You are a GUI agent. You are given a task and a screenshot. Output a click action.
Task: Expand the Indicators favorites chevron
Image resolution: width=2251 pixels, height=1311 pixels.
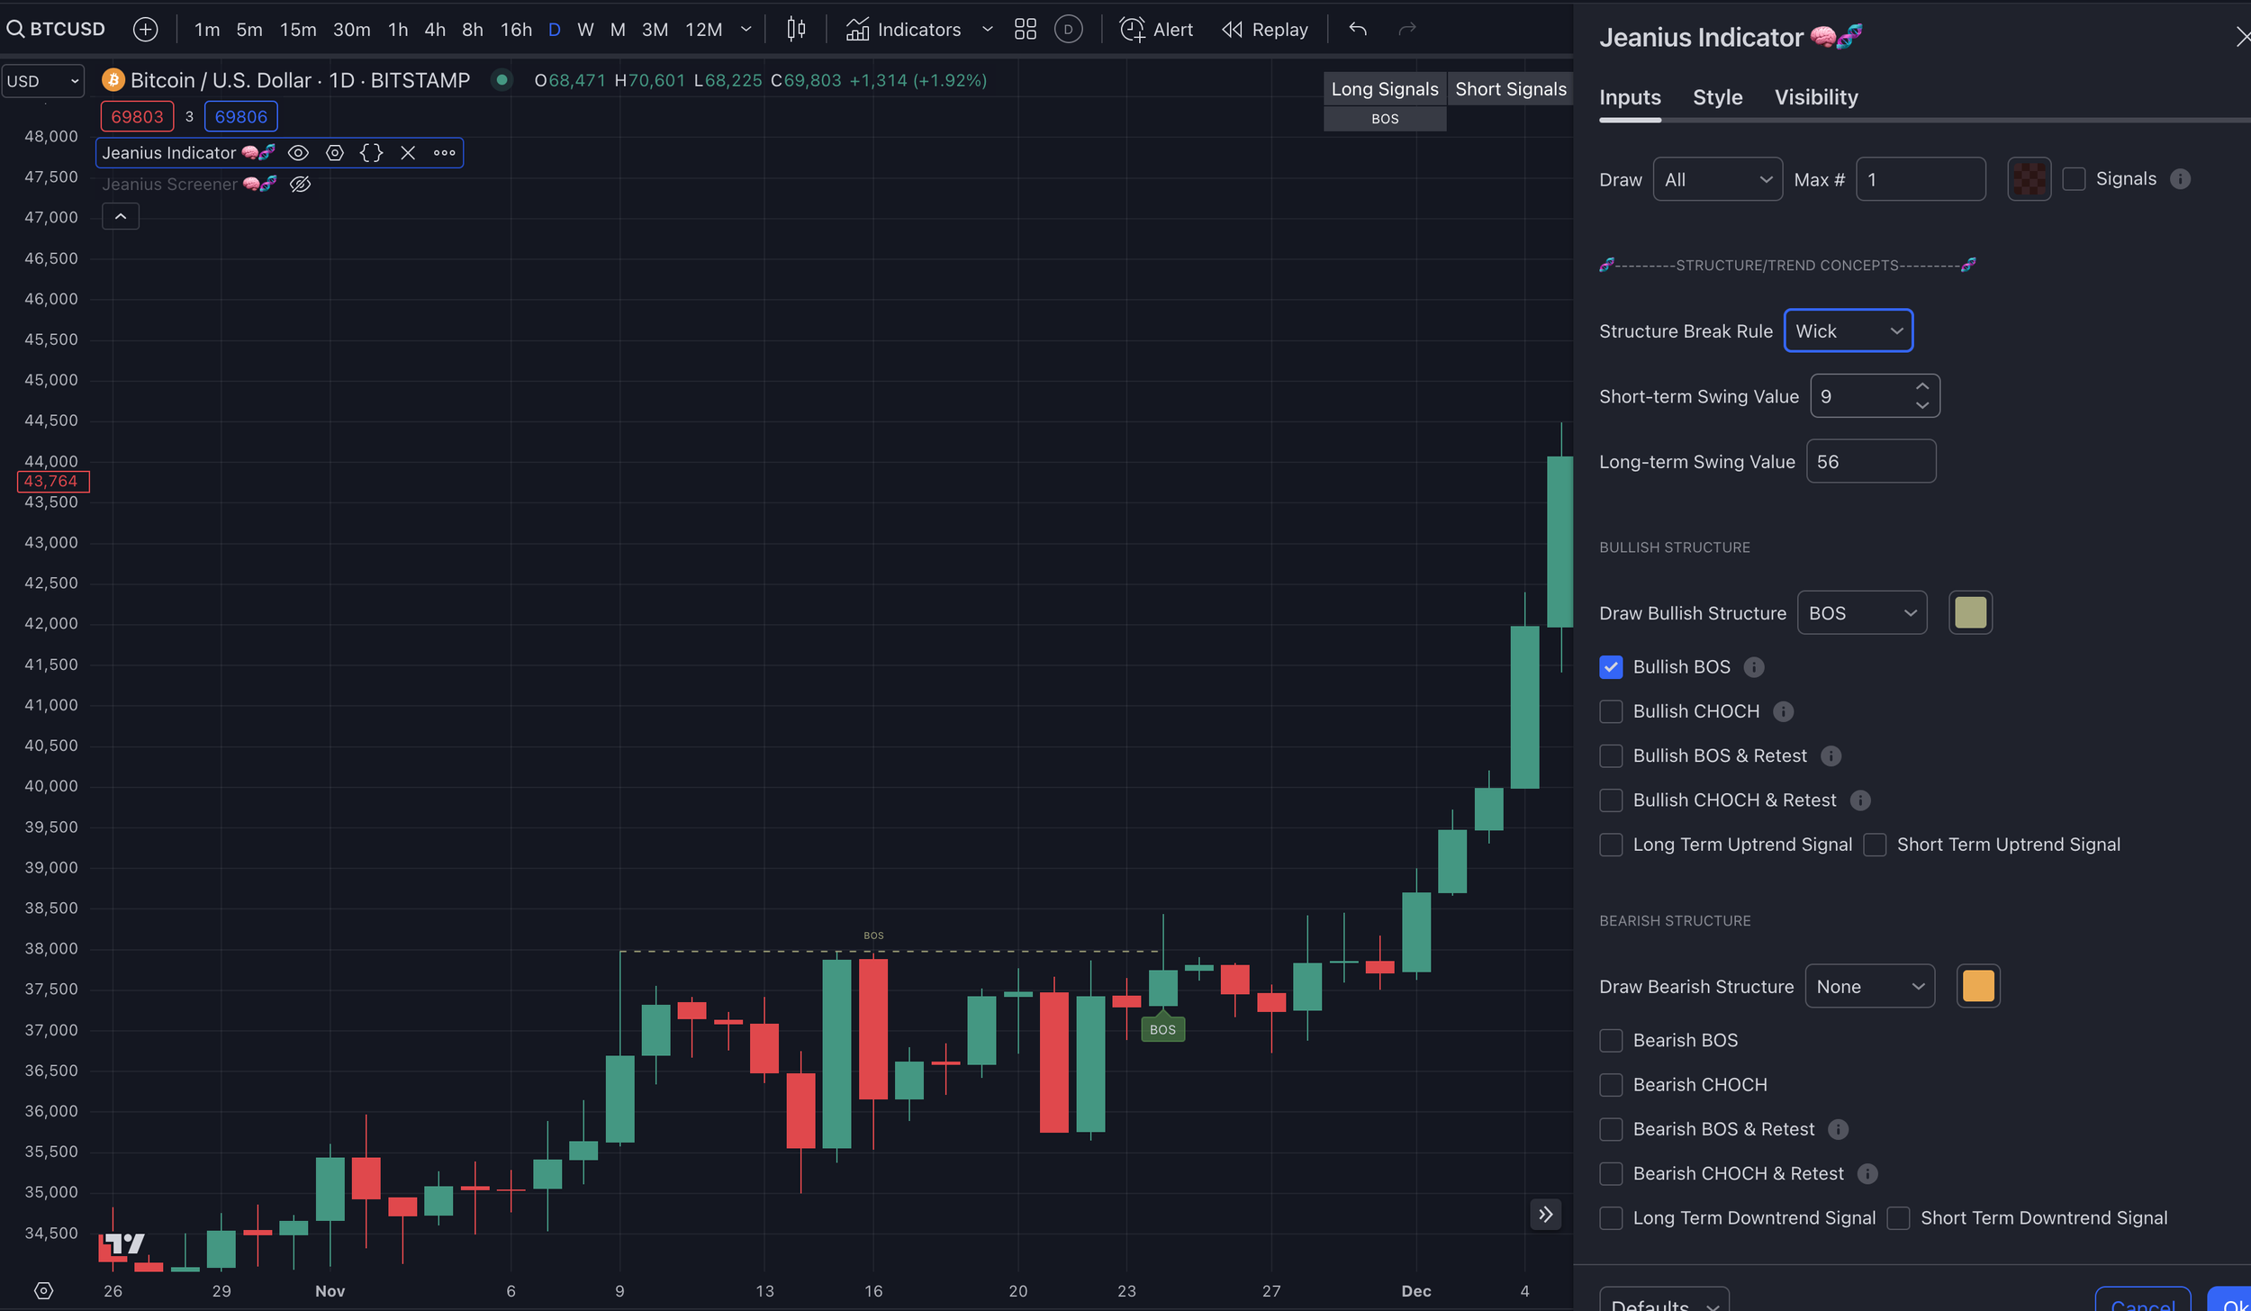click(x=987, y=30)
